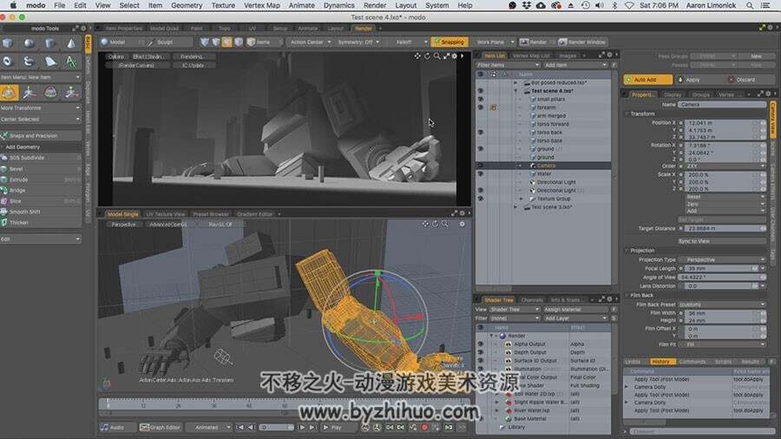This screenshot has width=781, height=439.
Task: Switch to the History tab
Action: coord(660,362)
